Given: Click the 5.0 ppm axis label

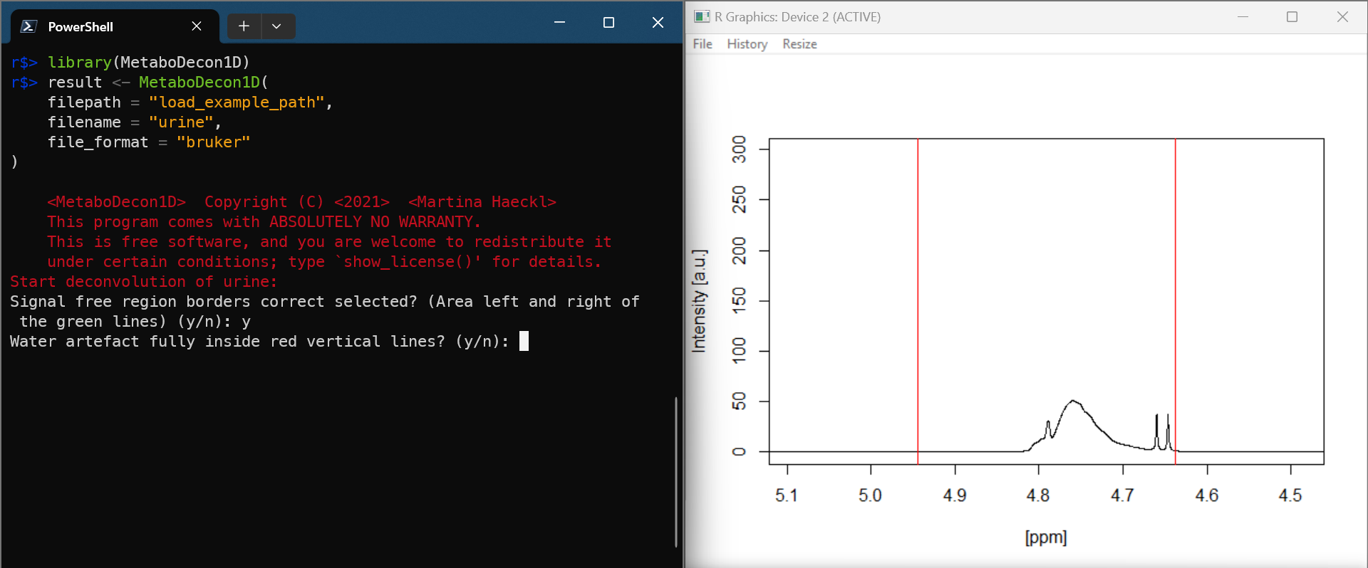Looking at the screenshot, I should 870,495.
